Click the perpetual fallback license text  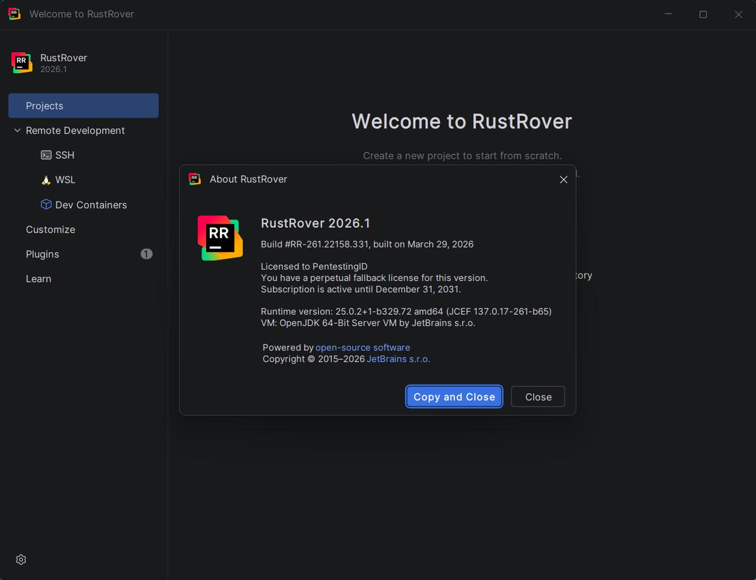[x=374, y=278]
